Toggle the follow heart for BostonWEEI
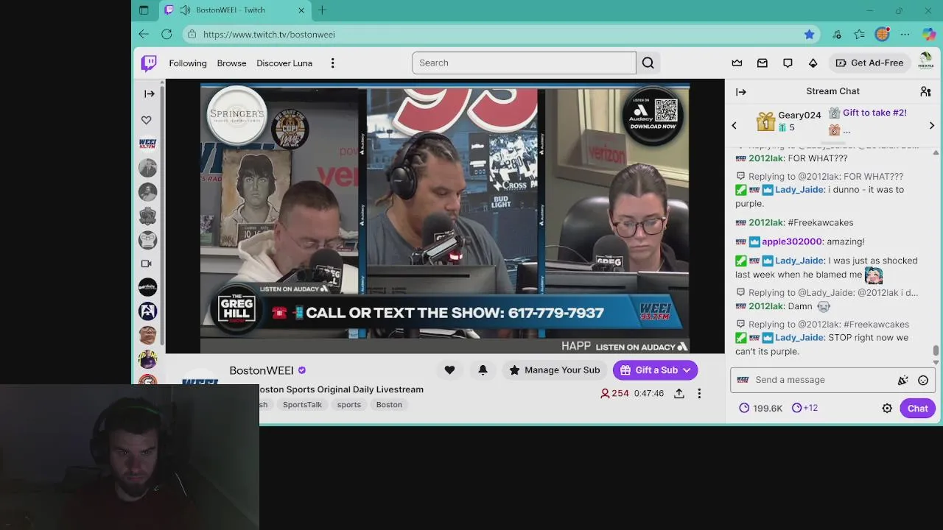Screen dimensions: 943x530 pos(449,370)
